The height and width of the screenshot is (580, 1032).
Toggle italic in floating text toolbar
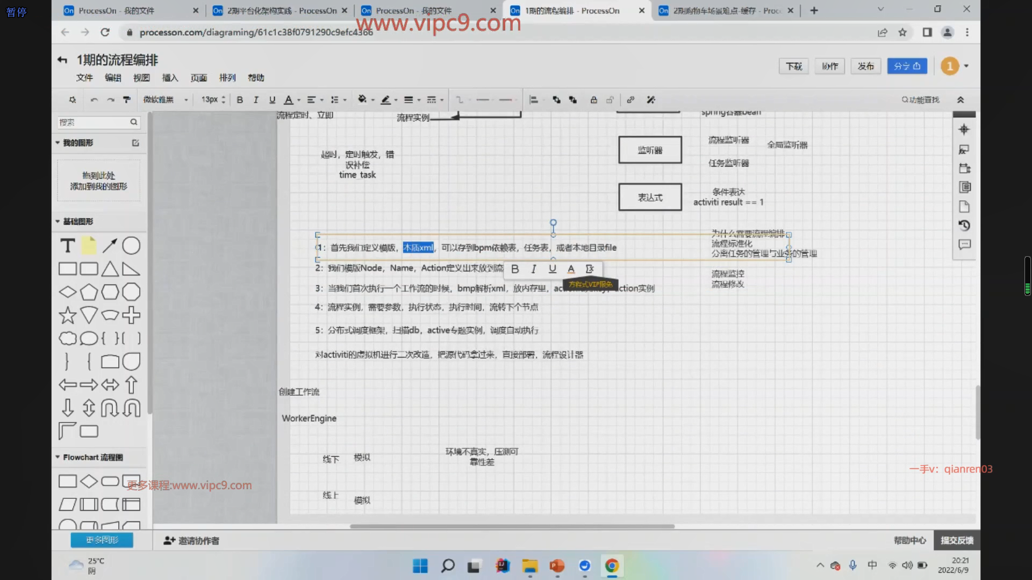coord(533,269)
